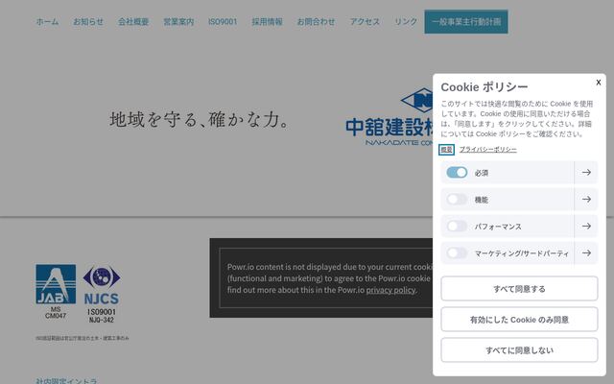The width and height of the screenshot is (614, 384).
Task: Enable the 機能 cookie switch
Action: point(457,200)
